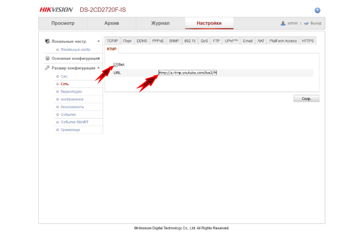This screenshot has width=364, height=234.
Task: Click the Основная конфигурация gear icon
Action: point(47,58)
